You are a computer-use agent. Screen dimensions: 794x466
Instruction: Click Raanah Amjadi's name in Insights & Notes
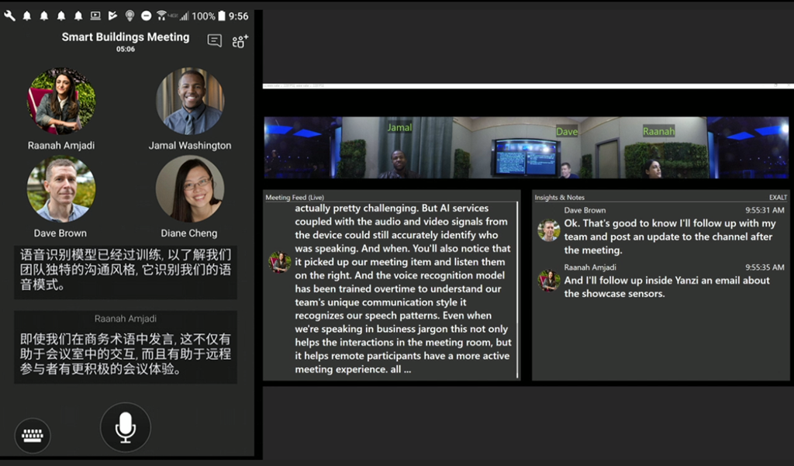[590, 268]
